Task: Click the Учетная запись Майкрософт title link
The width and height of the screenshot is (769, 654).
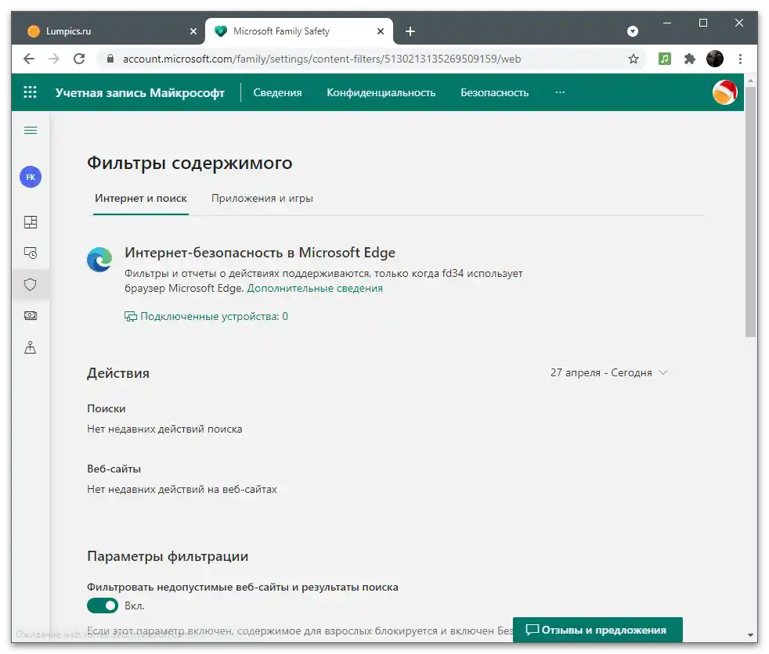Action: pos(139,92)
